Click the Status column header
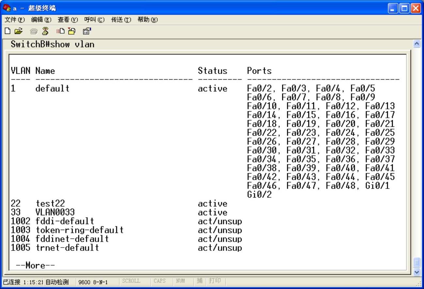Screen dimensions: 424x289 [x=212, y=71]
